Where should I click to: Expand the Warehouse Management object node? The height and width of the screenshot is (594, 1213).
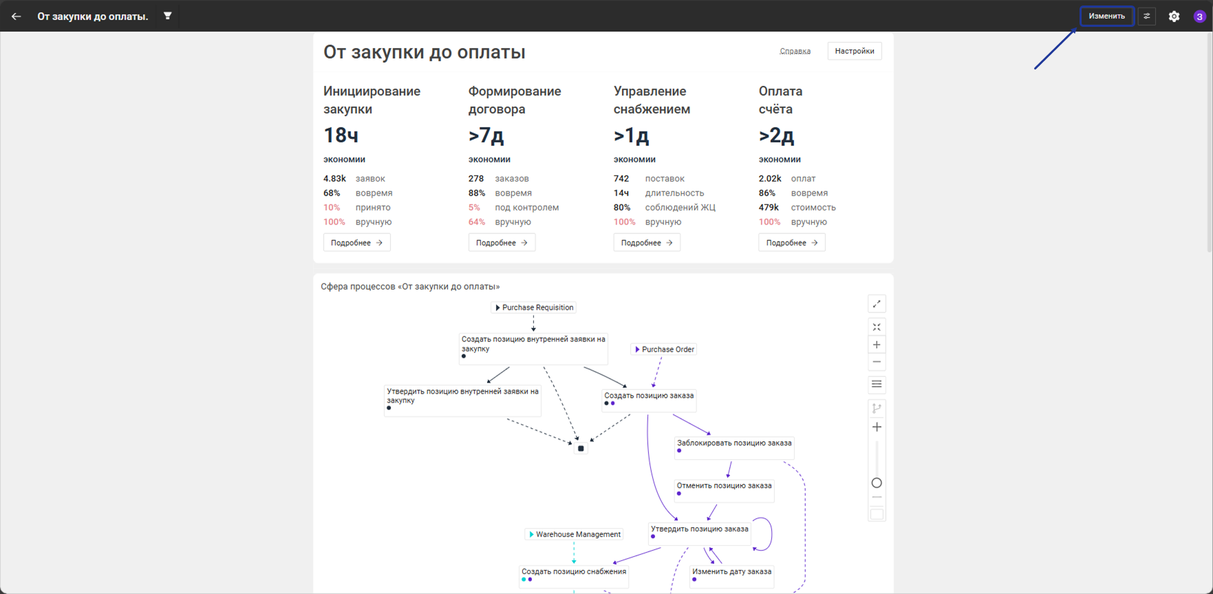[575, 534]
